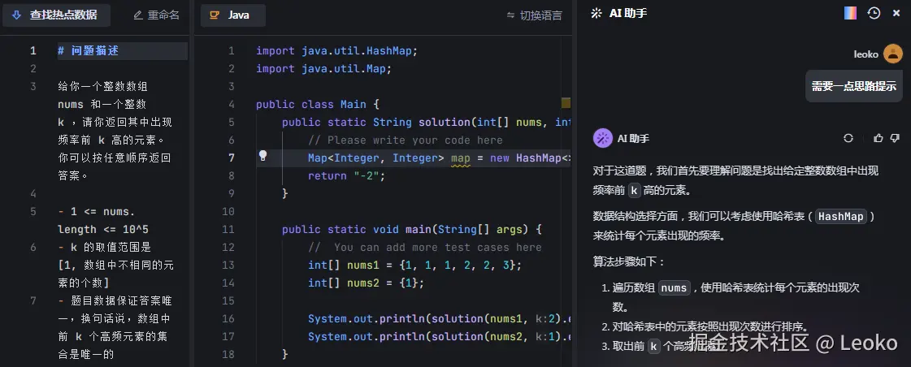Click the gradient color square in AI header
Viewport: 911px width, 367px height.
tap(851, 13)
